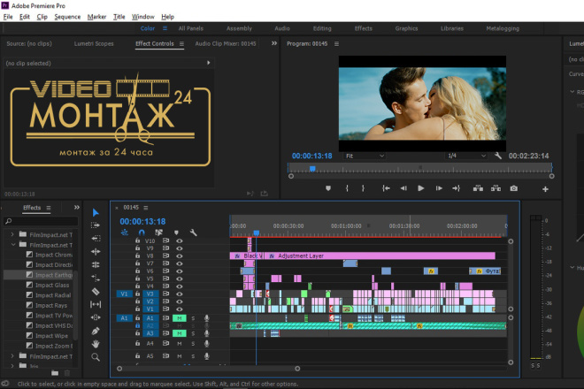Select the Selection arrow tool
584x389 pixels.
pyautogui.click(x=96, y=212)
